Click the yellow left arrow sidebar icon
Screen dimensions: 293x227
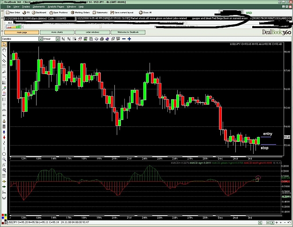tap(4, 181)
